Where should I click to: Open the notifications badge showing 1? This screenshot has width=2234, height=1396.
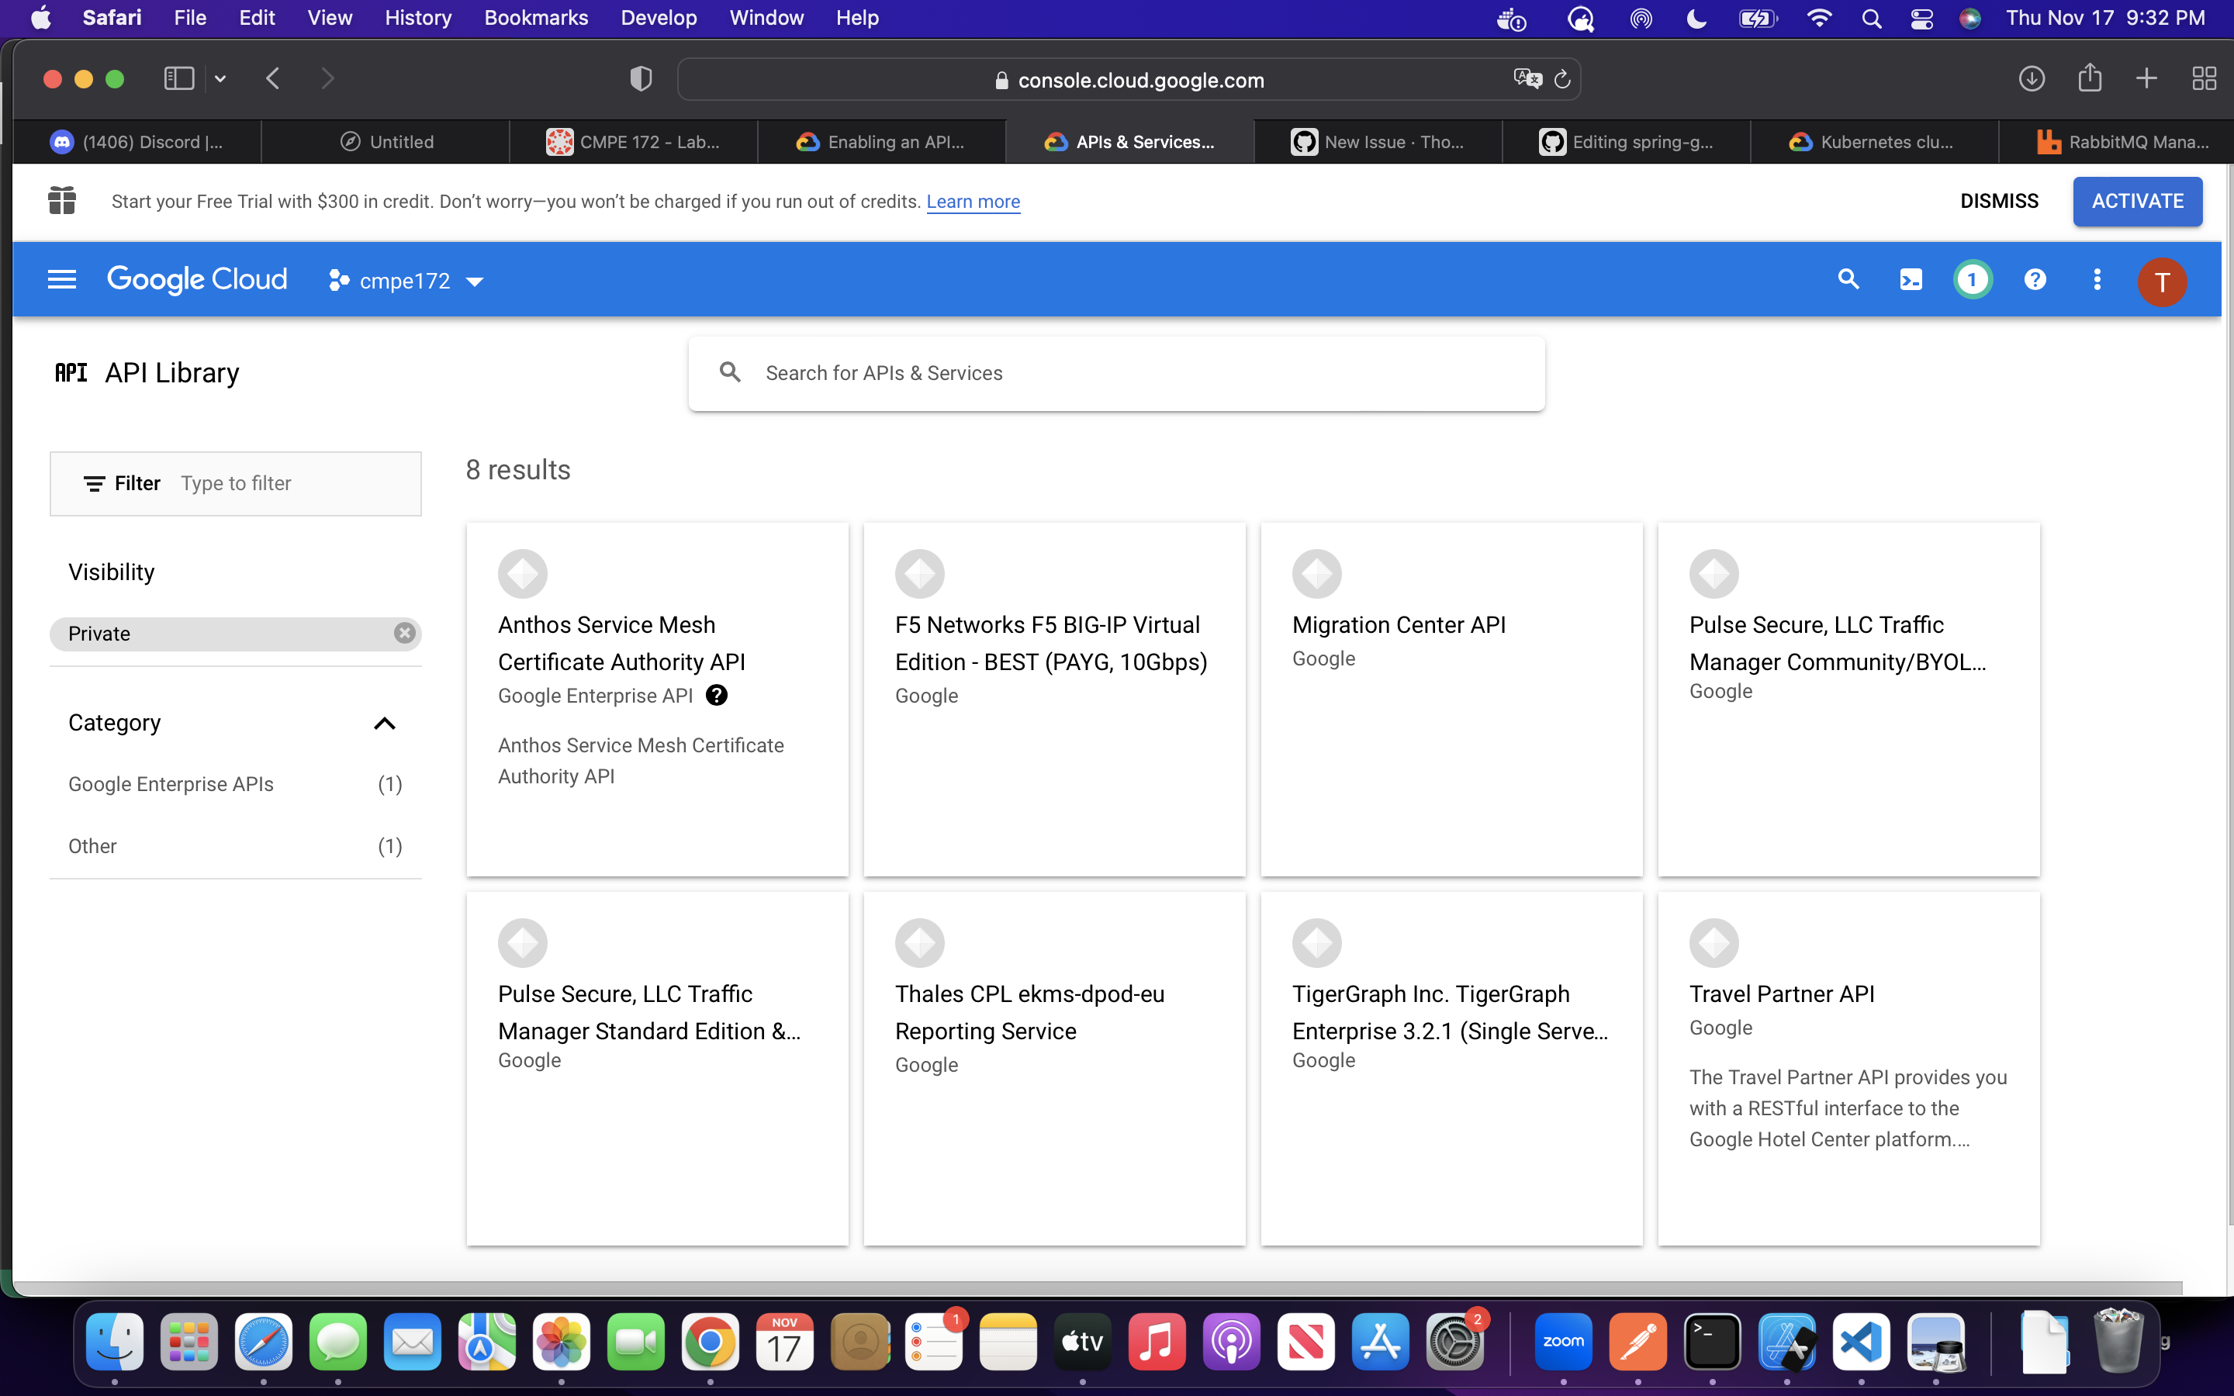(x=1972, y=280)
